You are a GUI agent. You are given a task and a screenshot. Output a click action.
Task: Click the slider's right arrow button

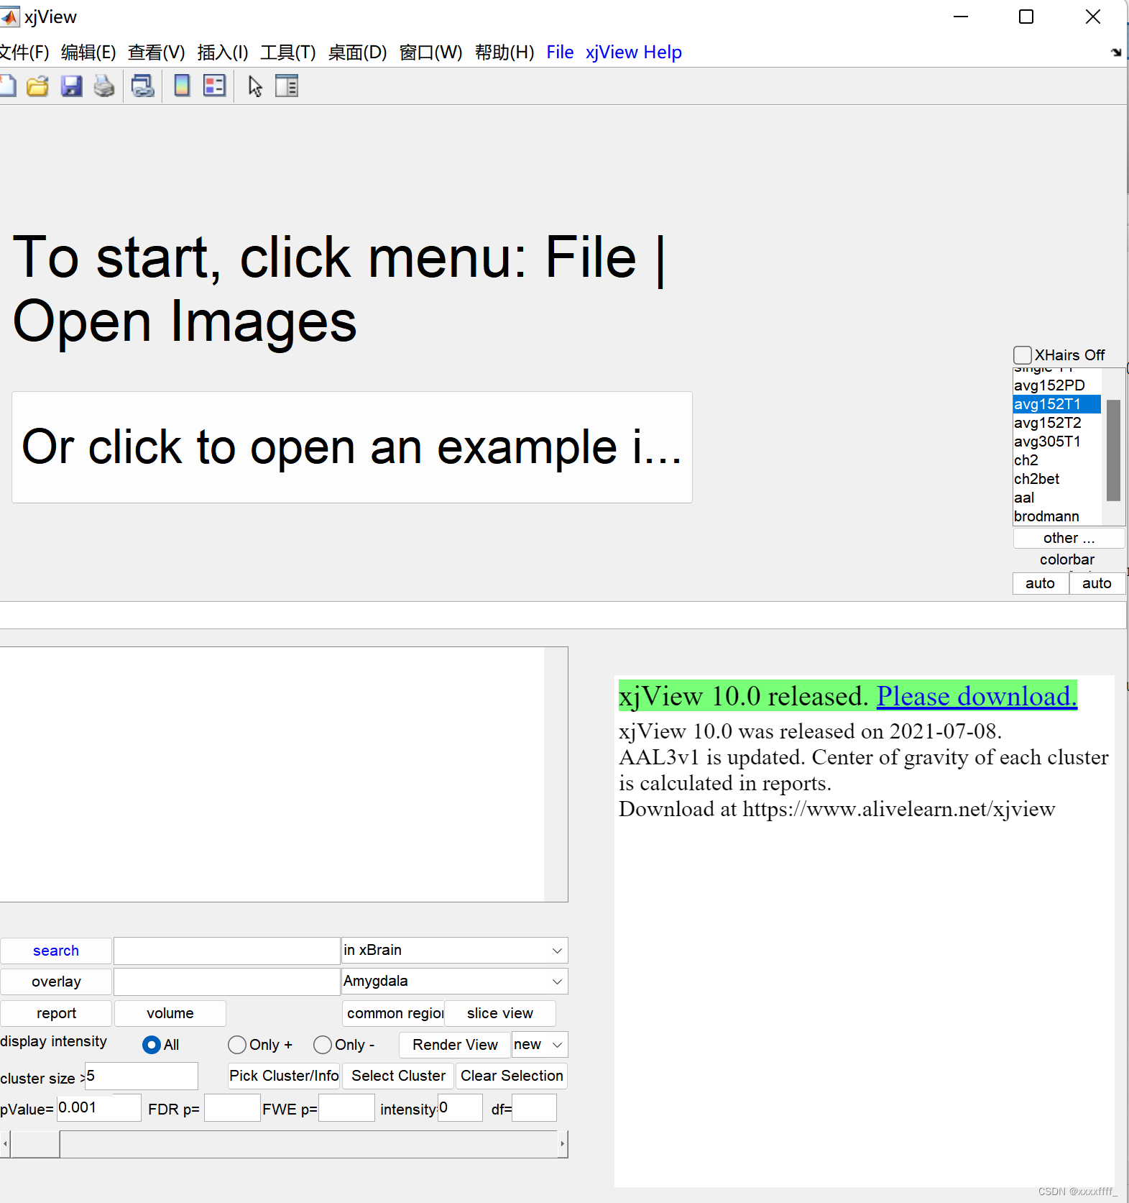[x=563, y=1144]
